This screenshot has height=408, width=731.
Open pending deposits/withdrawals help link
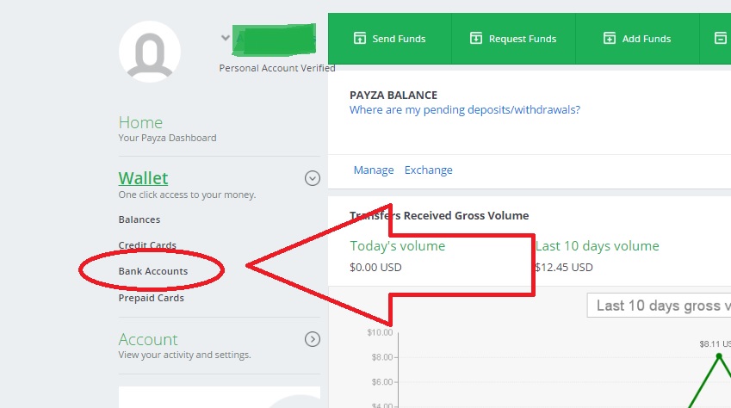(x=465, y=110)
